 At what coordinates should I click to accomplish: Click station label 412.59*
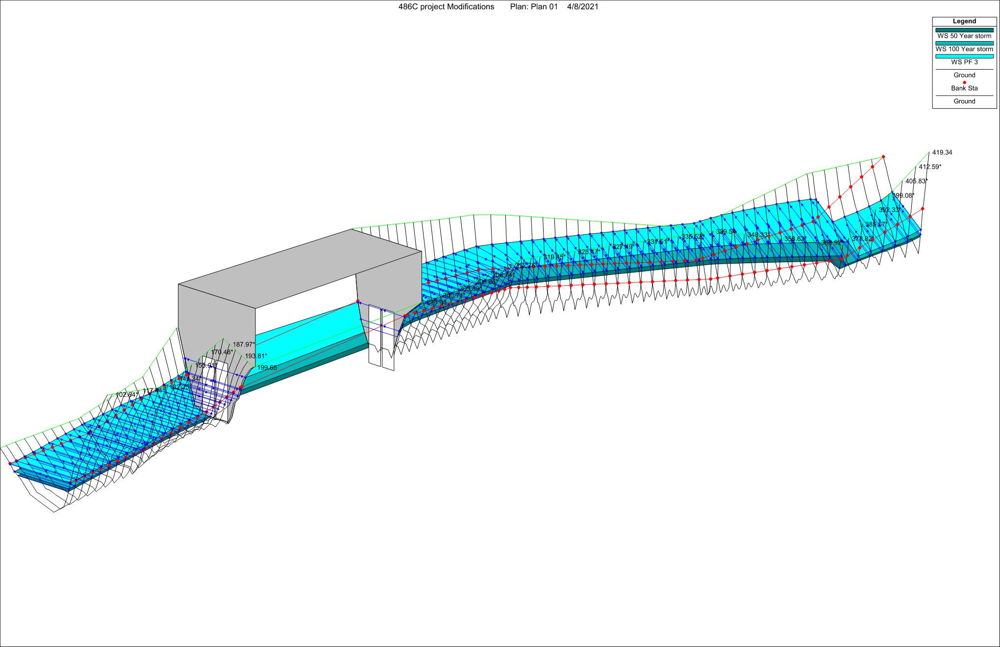tap(930, 167)
